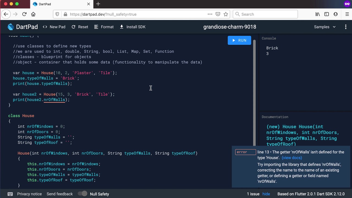
Task: Click the console output number 3
Action: [x=267, y=54]
